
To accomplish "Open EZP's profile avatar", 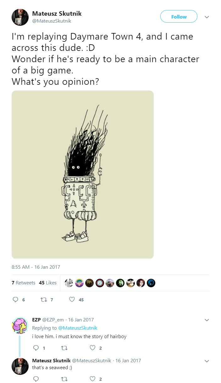I will point(20,325).
